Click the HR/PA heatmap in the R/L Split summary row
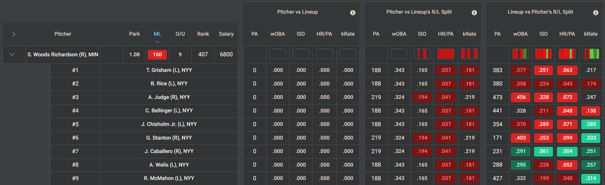 point(446,54)
